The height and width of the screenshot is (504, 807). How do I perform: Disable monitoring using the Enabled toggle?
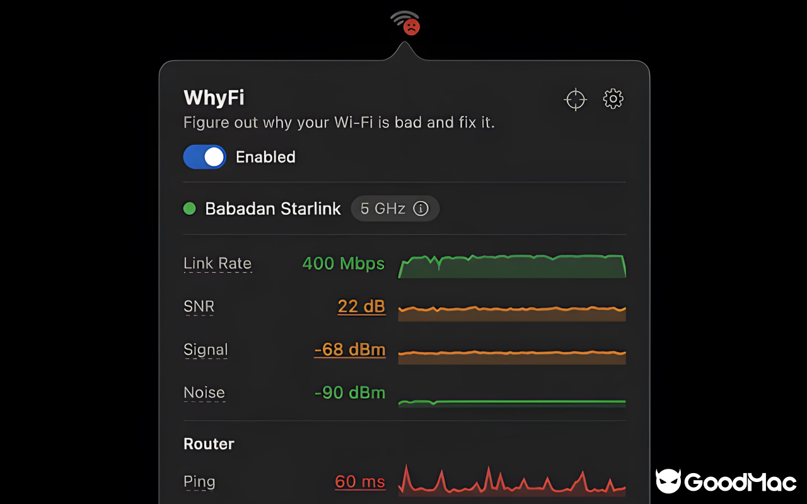click(204, 157)
